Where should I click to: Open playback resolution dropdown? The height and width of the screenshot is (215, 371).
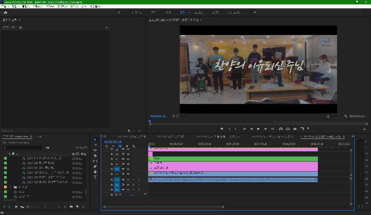333,116
